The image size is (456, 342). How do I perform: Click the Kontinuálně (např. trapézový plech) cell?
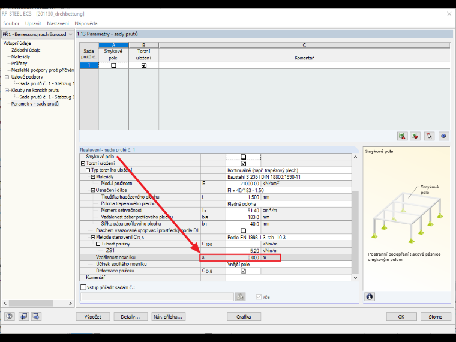[x=289, y=170]
